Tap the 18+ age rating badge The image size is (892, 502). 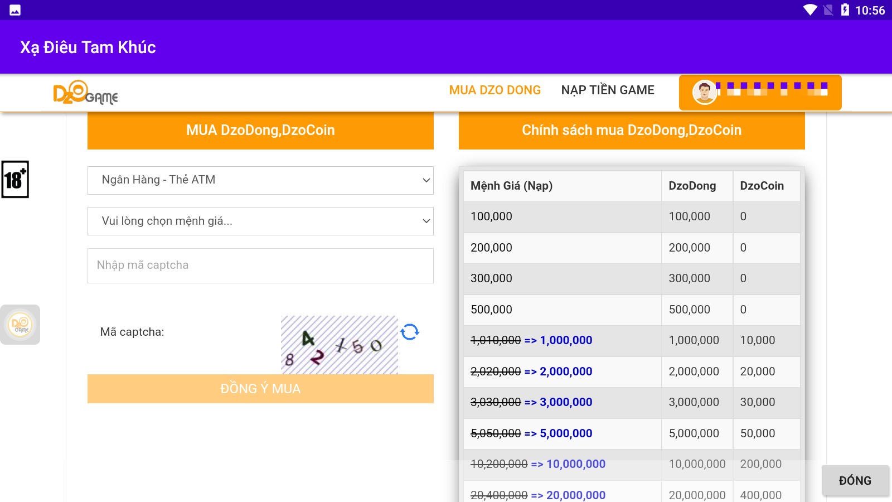point(15,180)
